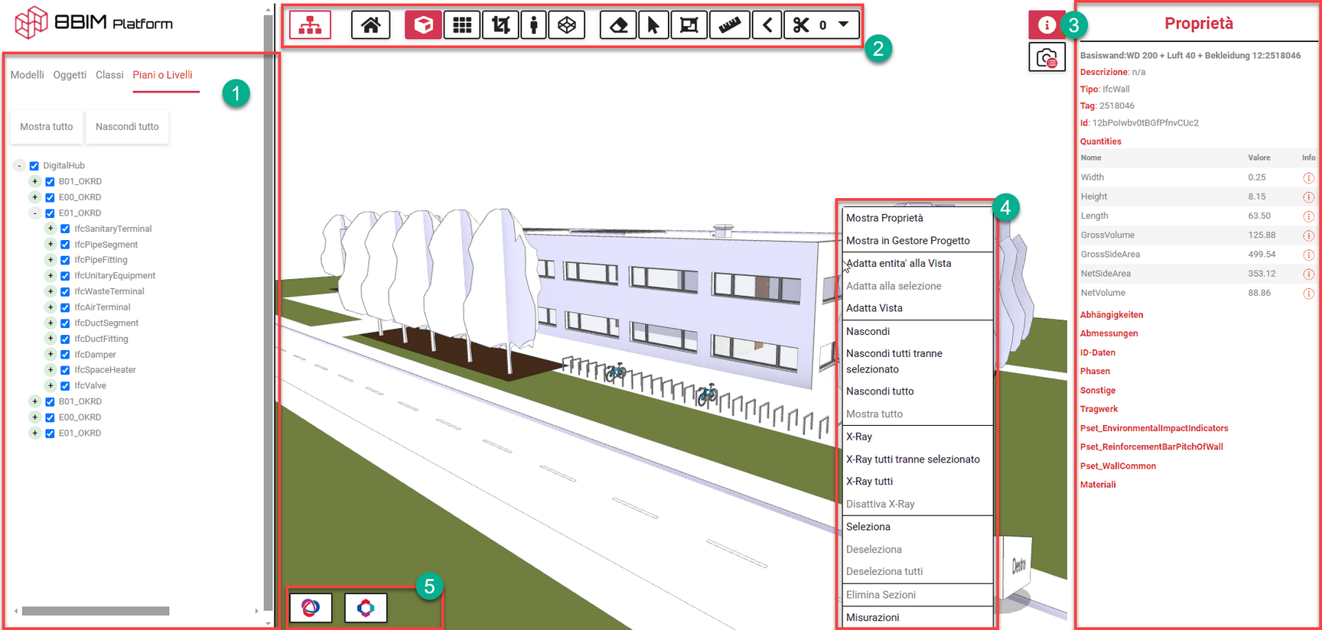Activate the zoom window tool
1322x630 pixels.
[x=689, y=25]
